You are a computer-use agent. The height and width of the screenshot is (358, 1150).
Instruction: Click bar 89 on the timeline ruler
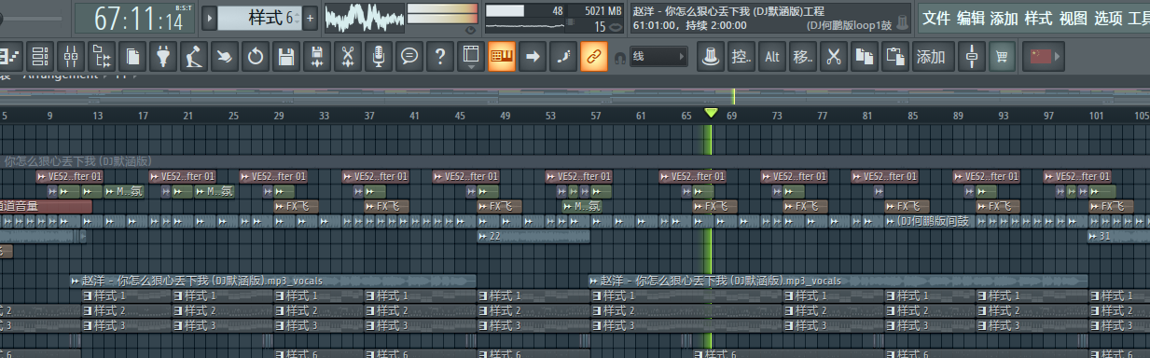[x=958, y=116]
